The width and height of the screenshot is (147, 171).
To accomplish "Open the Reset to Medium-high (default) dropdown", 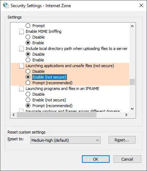I will [65, 140].
